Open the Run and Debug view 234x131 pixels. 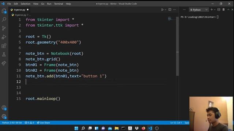(x=4, y=37)
